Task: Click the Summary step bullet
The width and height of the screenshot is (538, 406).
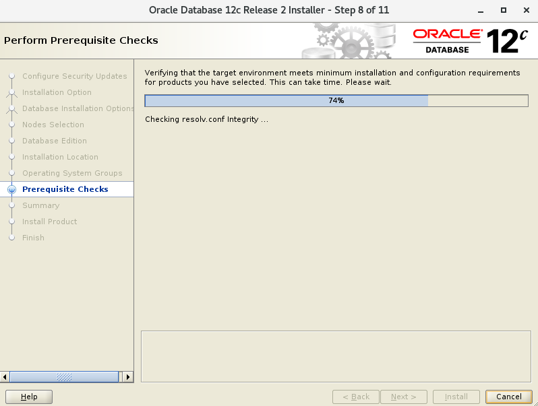Action: click(x=11, y=205)
